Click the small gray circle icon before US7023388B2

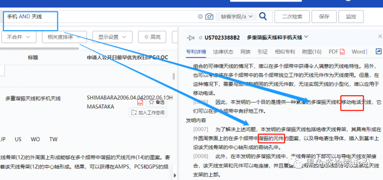[x=201, y=38]
